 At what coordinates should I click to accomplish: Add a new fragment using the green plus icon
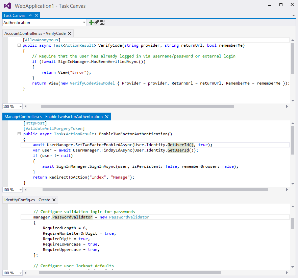91,22
